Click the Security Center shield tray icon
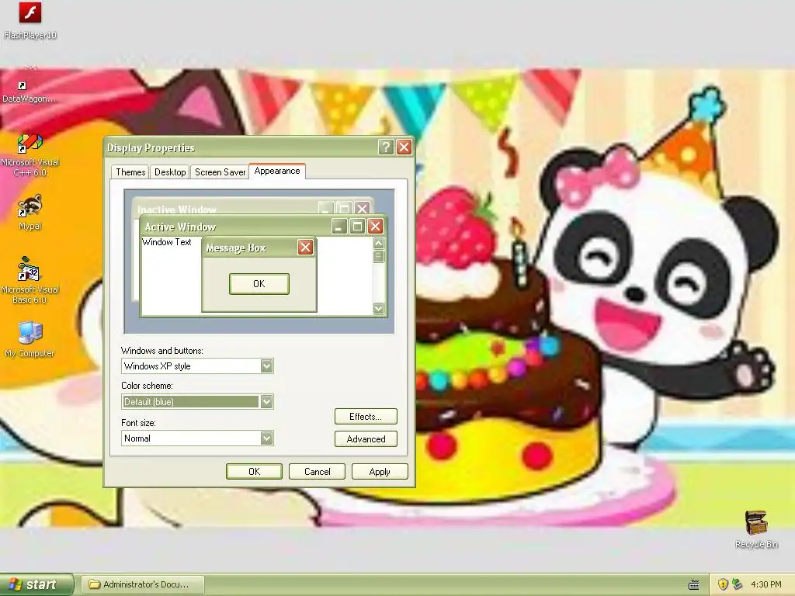This screenshot has width=795, height=596. coord(723,584)
